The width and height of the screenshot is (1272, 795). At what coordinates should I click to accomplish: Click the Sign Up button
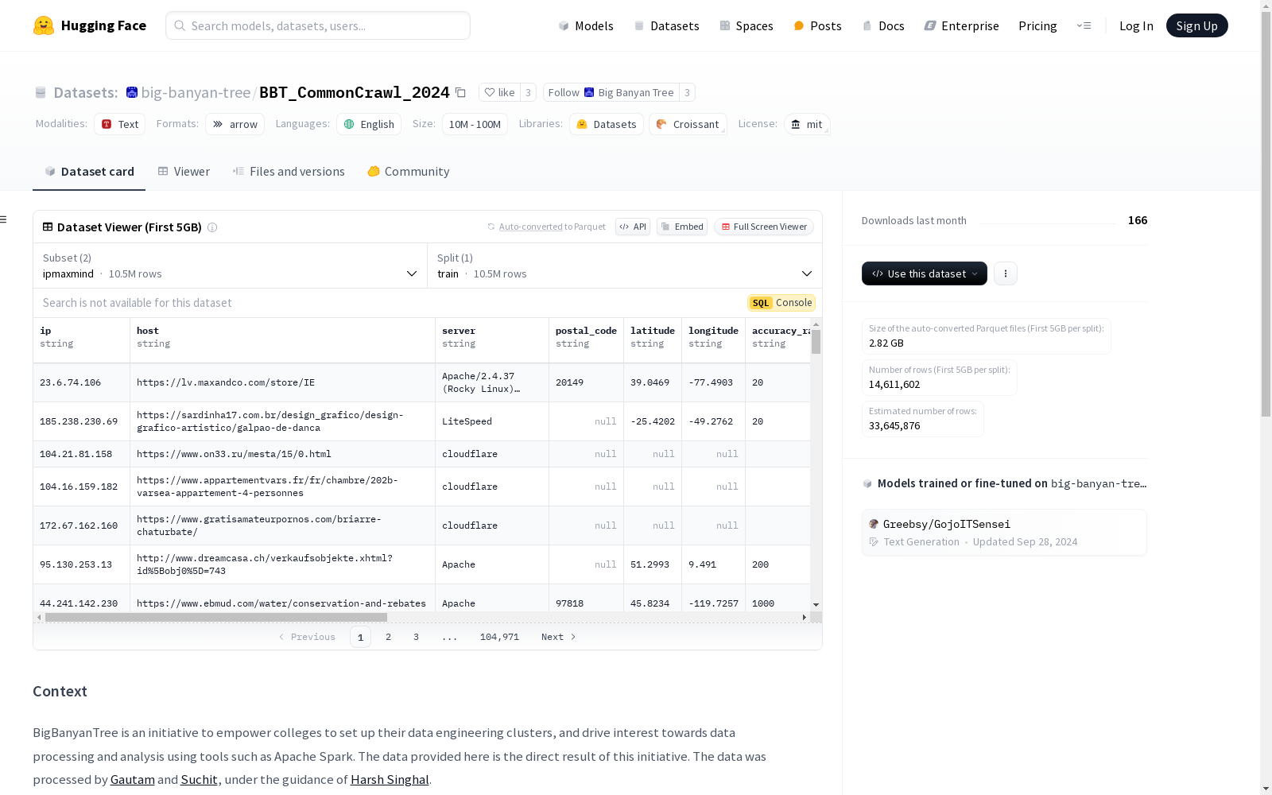point(1197,25)
